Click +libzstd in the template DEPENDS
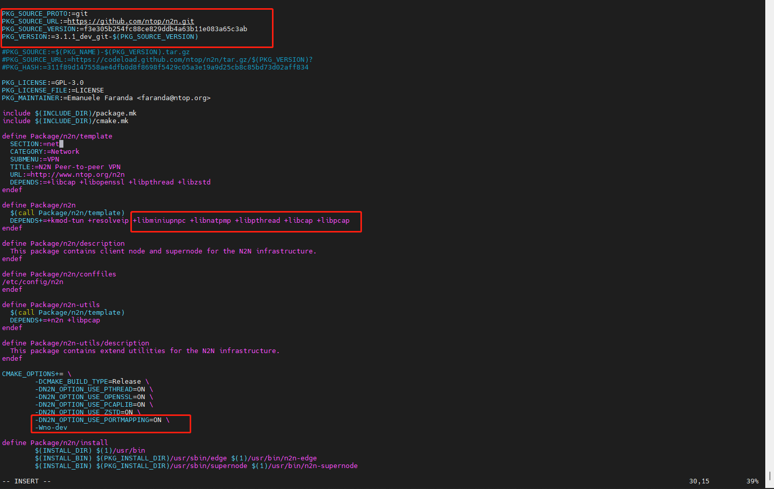 click(194, 182)
